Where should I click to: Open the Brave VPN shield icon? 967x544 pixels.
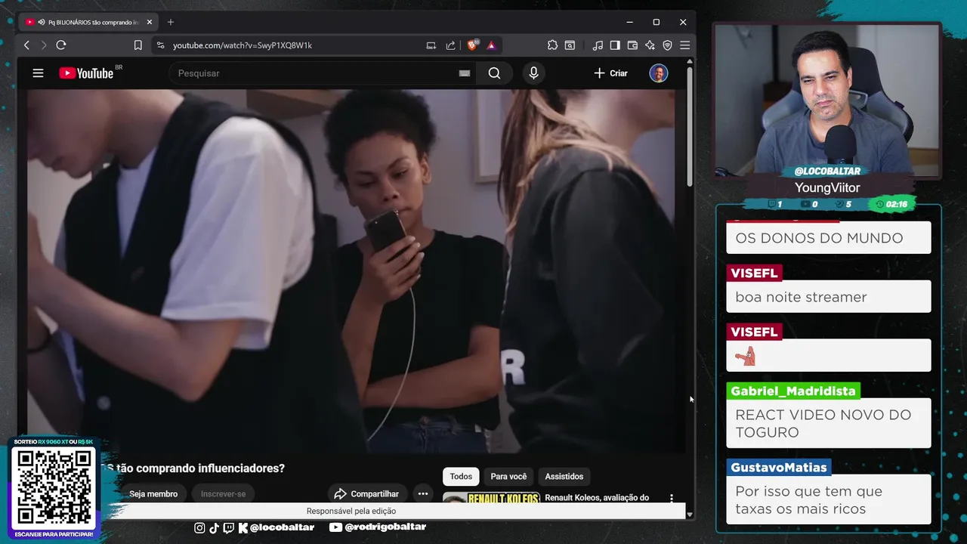click(667, 45)
